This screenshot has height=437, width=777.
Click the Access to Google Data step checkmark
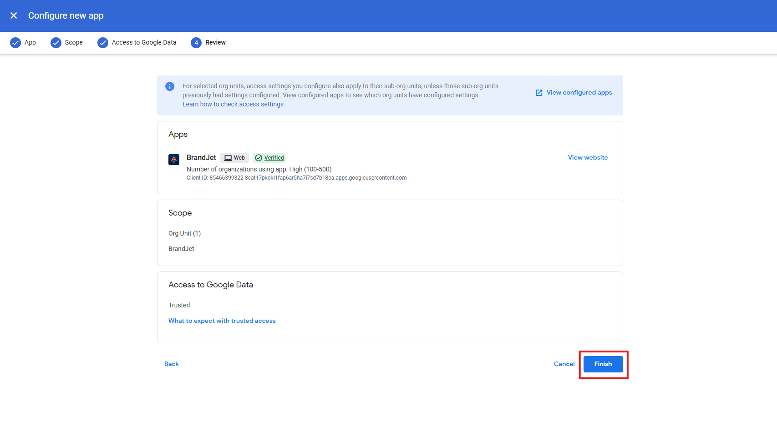click(x=103, y=43)
